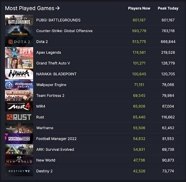The image size is (186, 182).
Task: Open the New World game thumbnail
Action: [x=19, y=160]
